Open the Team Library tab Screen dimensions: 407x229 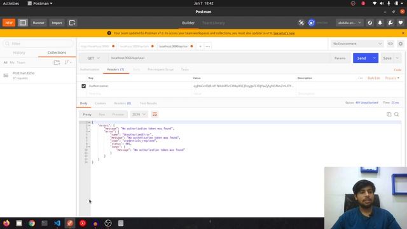(x=214, y=23)
